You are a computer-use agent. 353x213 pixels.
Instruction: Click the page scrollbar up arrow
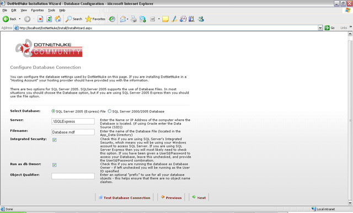[350, 34]
